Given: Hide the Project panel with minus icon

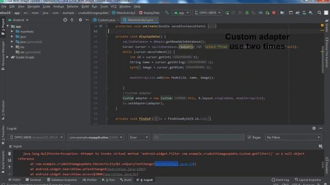Looking at the screenshot, I should tap(87, 20).
